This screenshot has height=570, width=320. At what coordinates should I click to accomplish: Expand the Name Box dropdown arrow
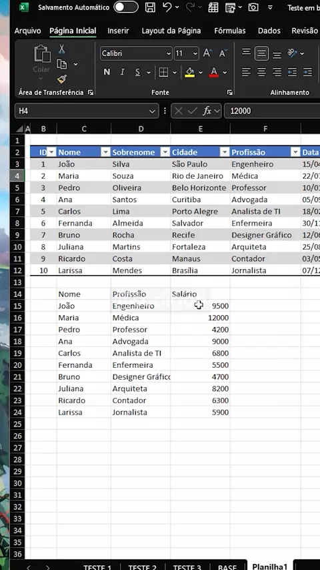[x=152, y=111]
